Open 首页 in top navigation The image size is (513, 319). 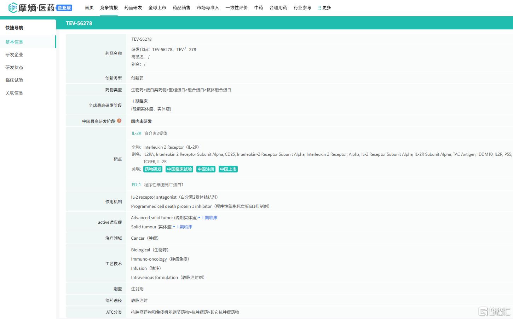click(89, 7)
